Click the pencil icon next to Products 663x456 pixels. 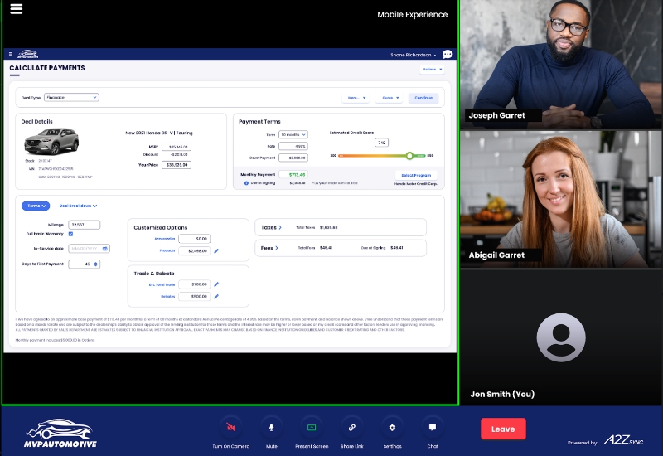[x=216, y=250]
